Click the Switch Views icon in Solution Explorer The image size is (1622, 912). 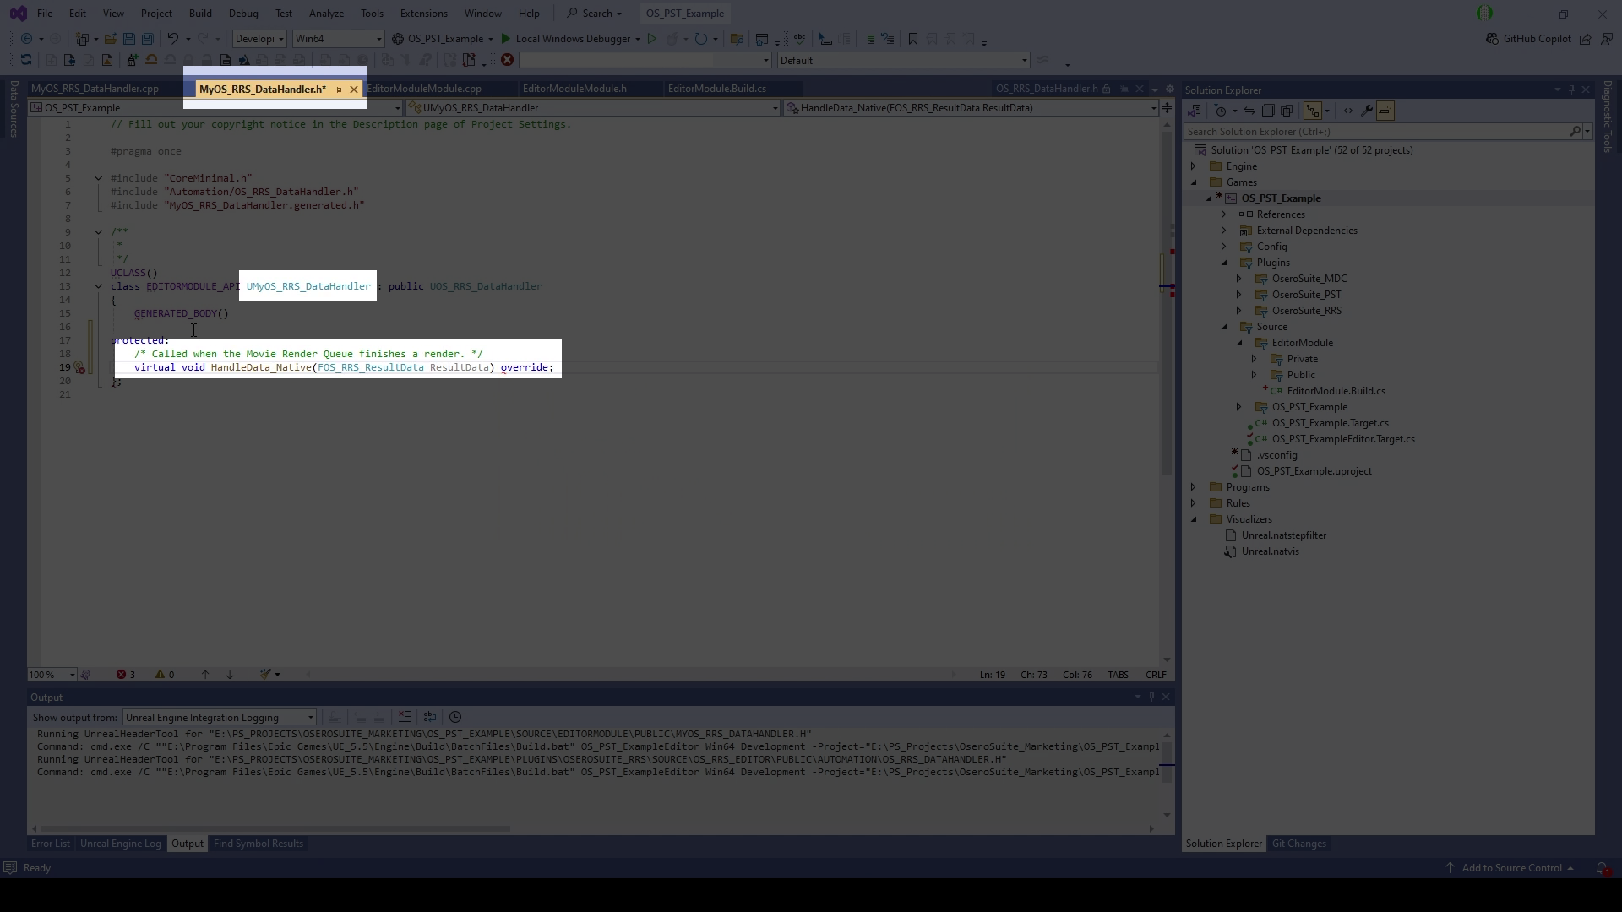tap(1194, 111)
